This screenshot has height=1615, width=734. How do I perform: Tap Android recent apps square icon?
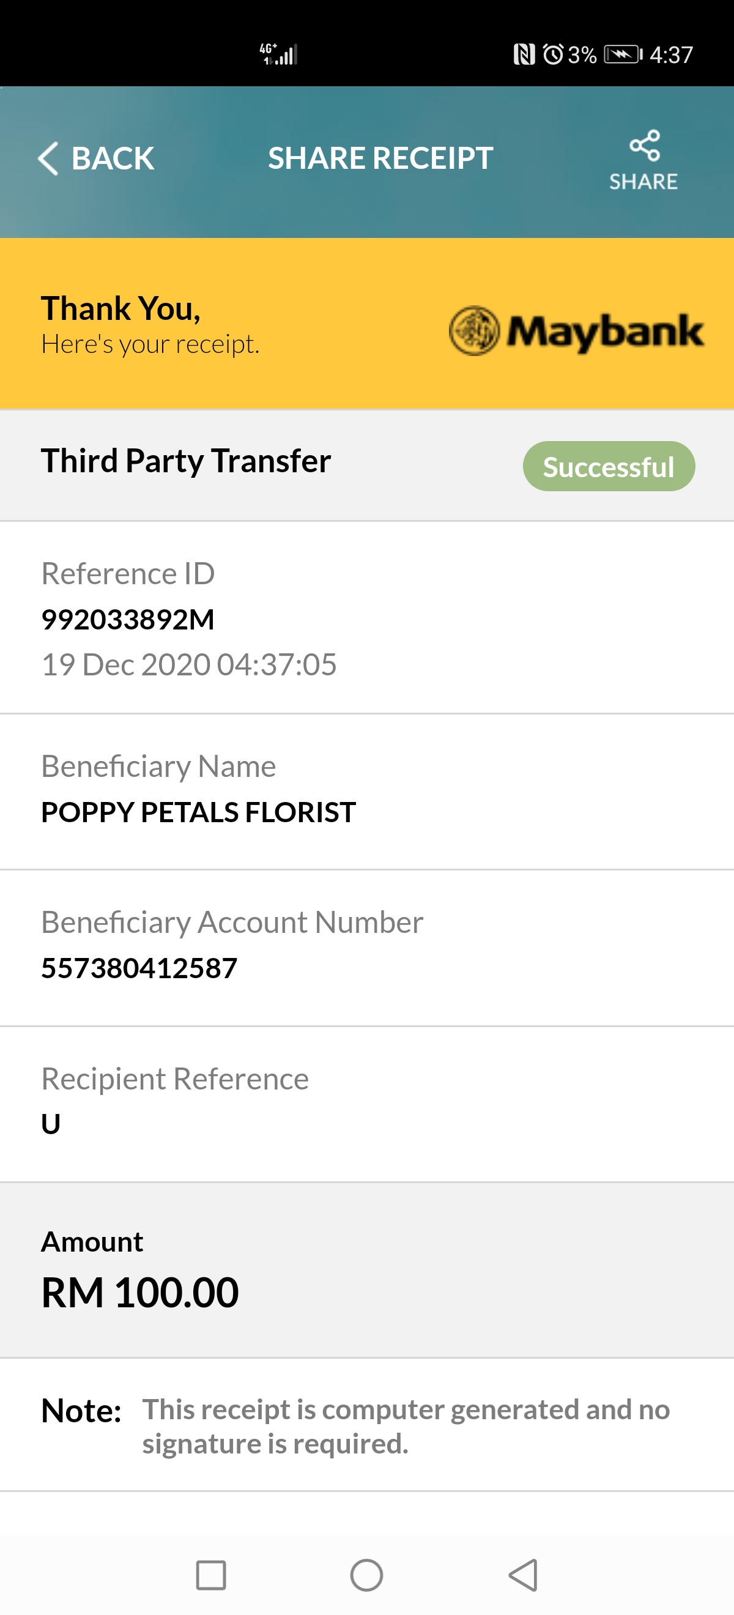pos(210,1575)
